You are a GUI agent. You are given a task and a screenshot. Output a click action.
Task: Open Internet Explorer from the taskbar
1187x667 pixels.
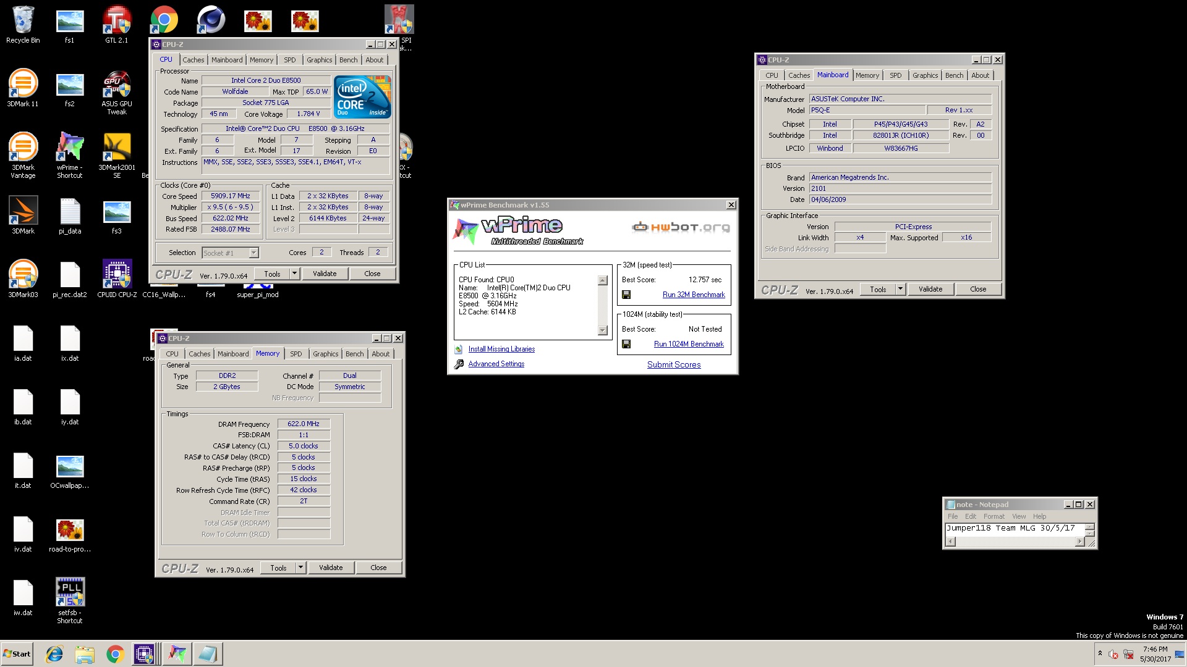pos(54,654)
